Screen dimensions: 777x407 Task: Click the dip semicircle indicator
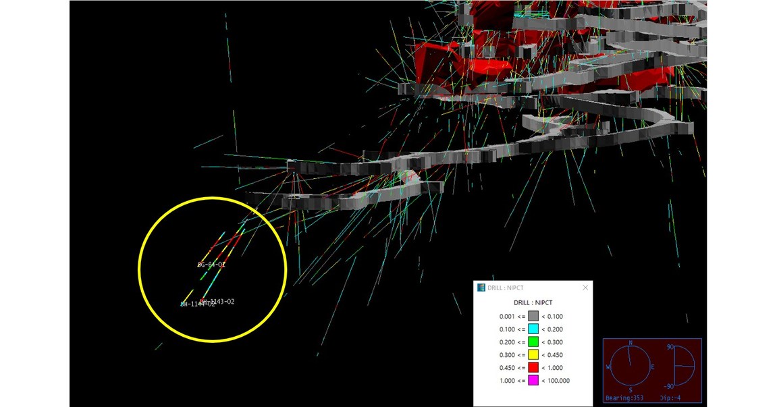pos(682,367)
